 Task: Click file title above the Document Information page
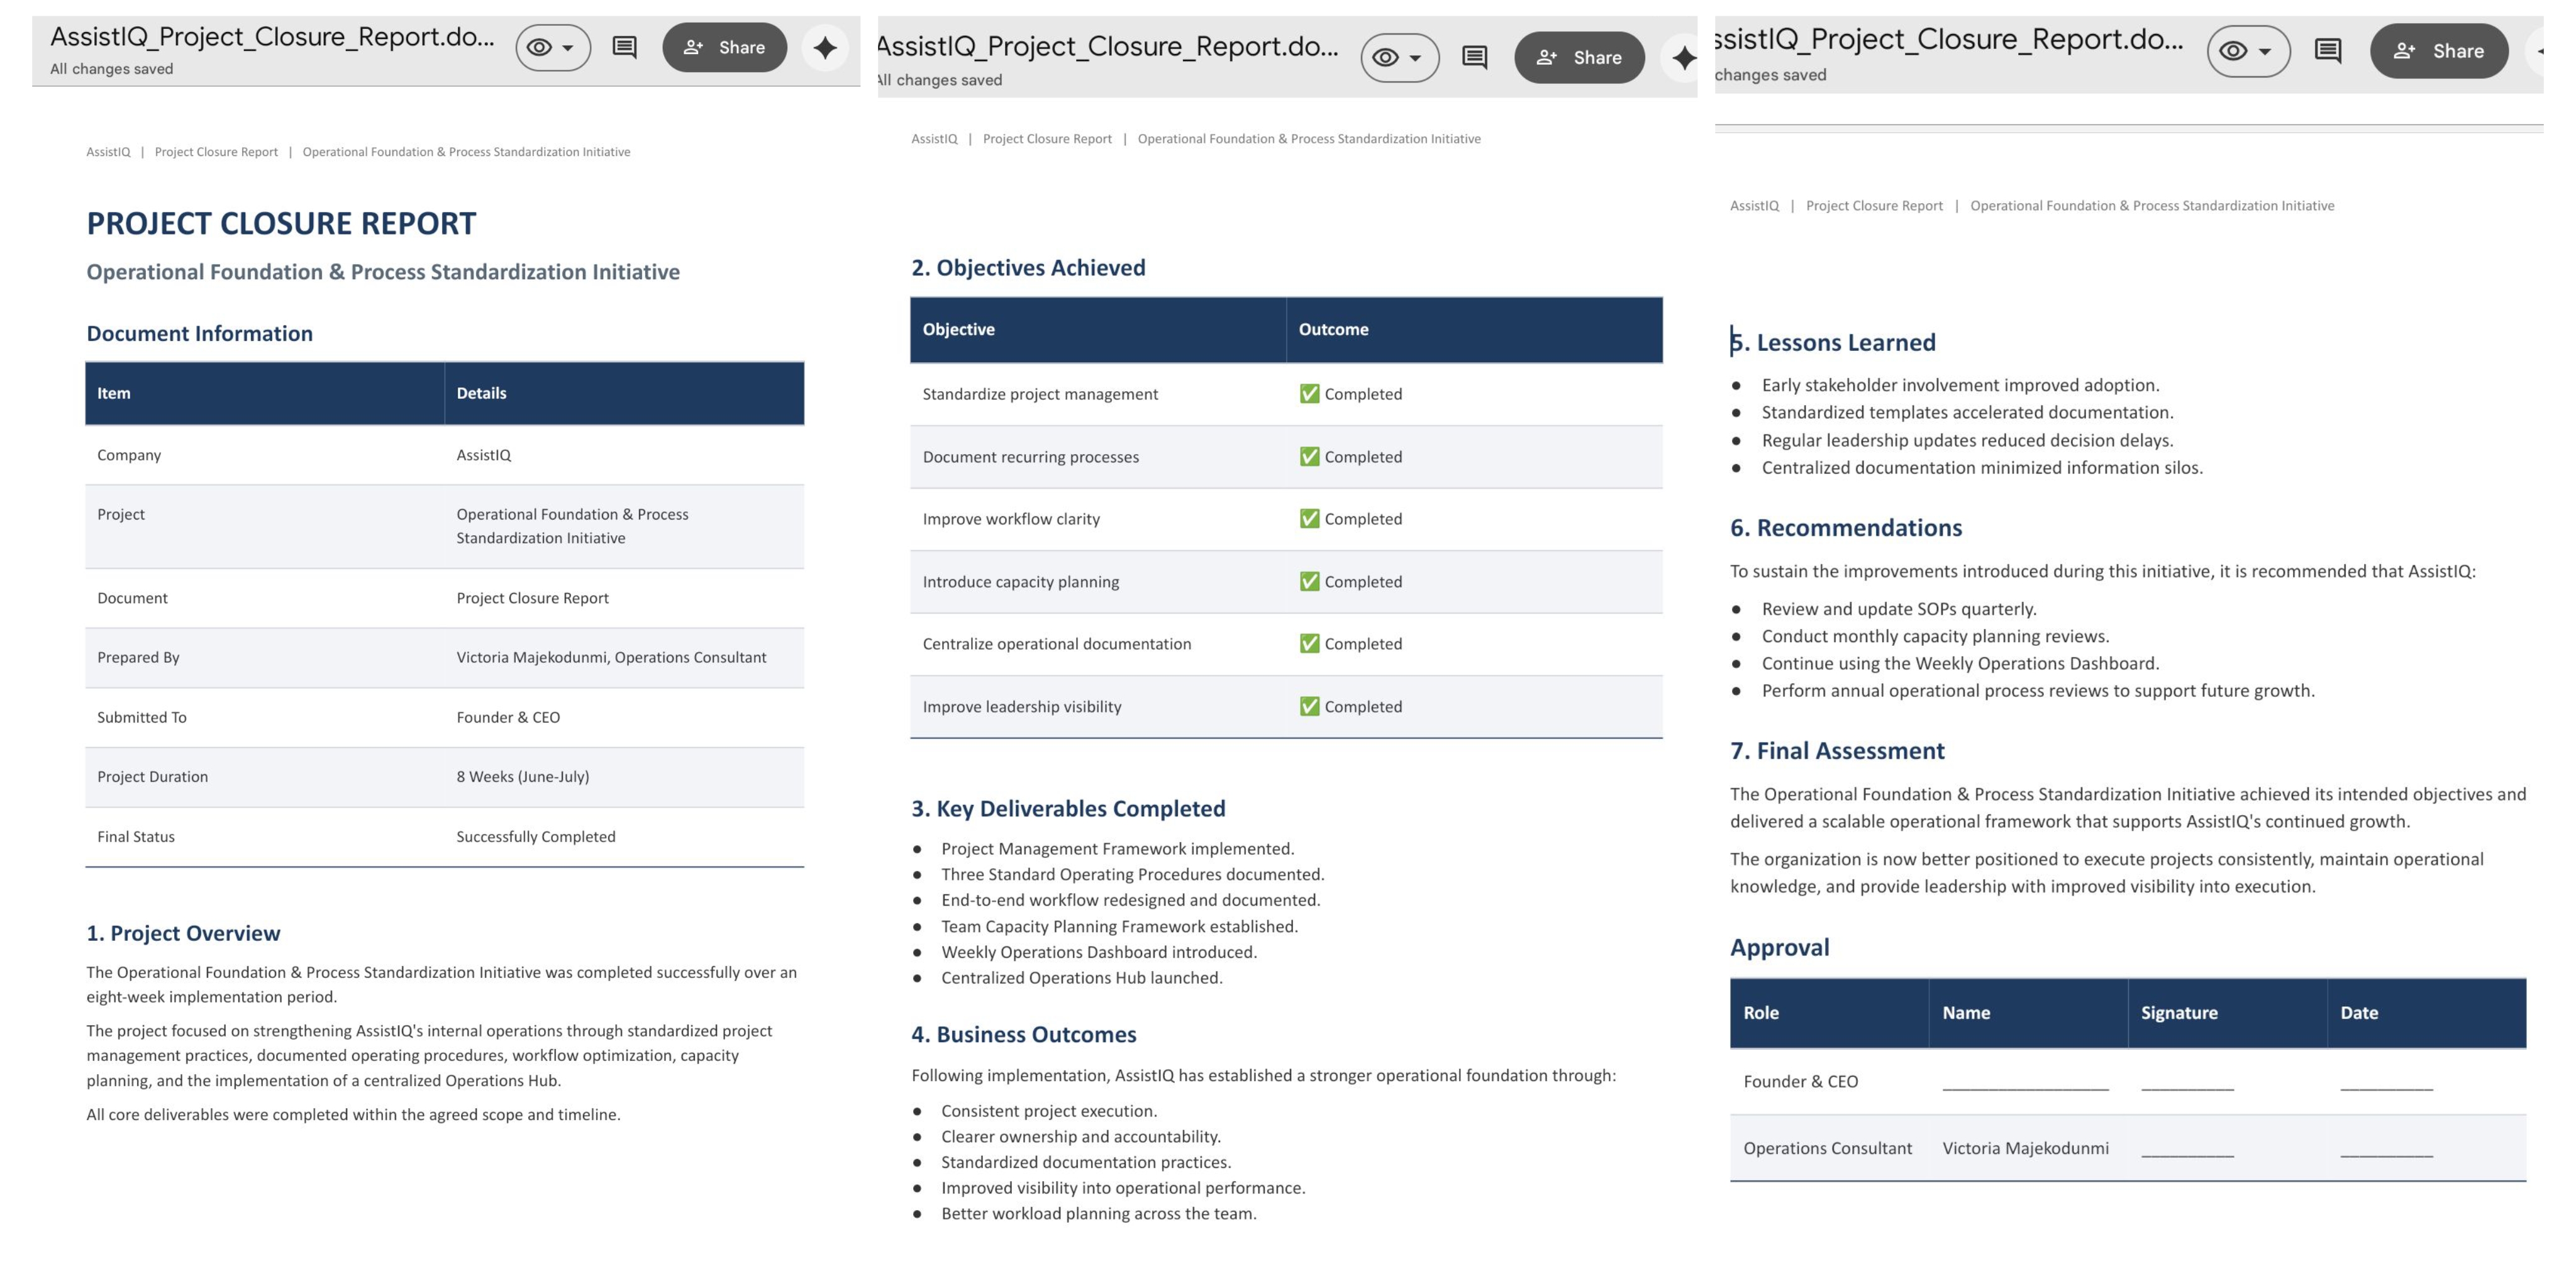(x=272, y=37)
